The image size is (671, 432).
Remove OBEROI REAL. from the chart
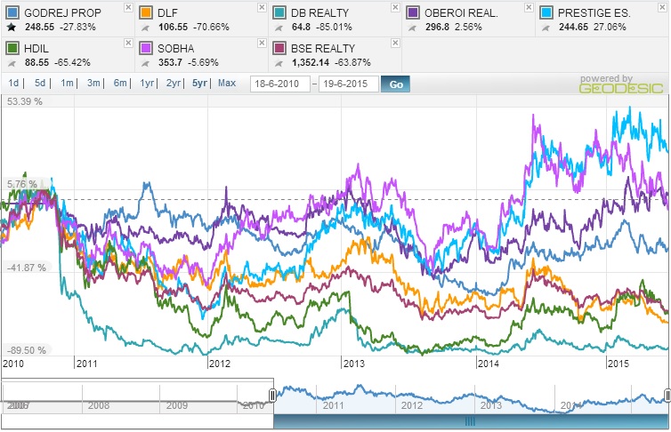point(529,7)
